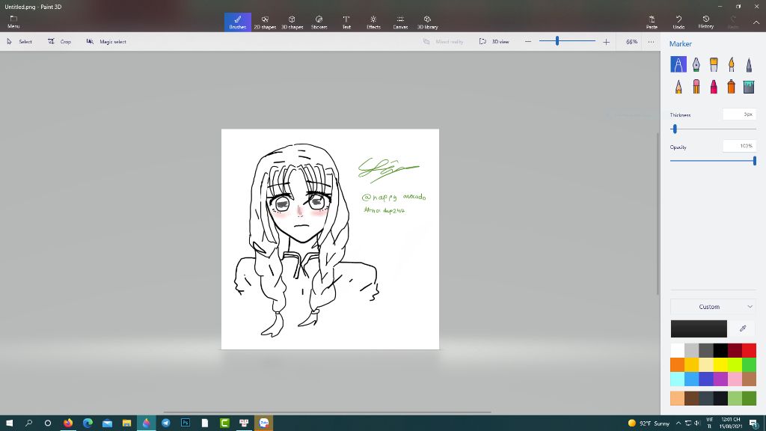Open File Explorer from the taskbar
766x431 pixels.
[x=126, y=423]
